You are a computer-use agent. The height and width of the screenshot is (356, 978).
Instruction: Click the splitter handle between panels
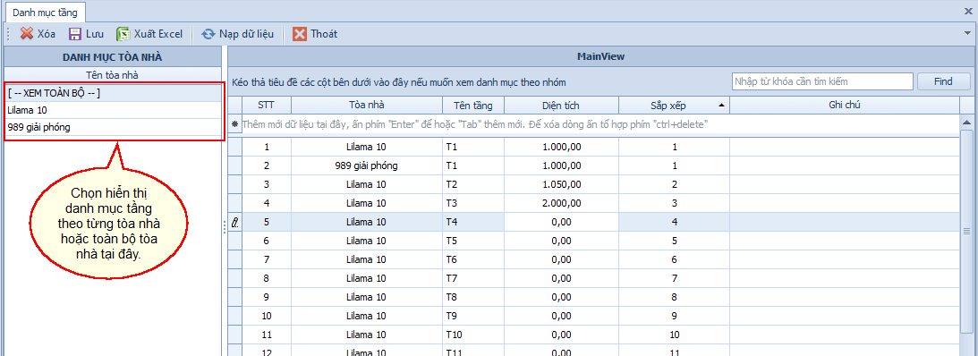[225, 227]
